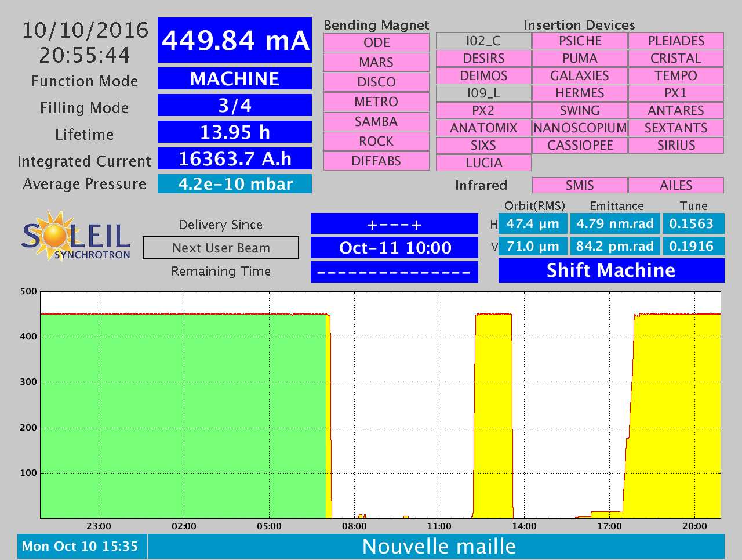Select the SEXTANTS beamline box
The image size is (742, 560).
coord(676,128)
